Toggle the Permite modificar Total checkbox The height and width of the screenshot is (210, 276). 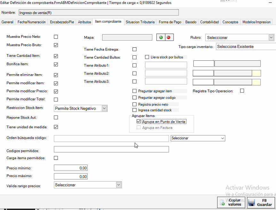[56, 99]
